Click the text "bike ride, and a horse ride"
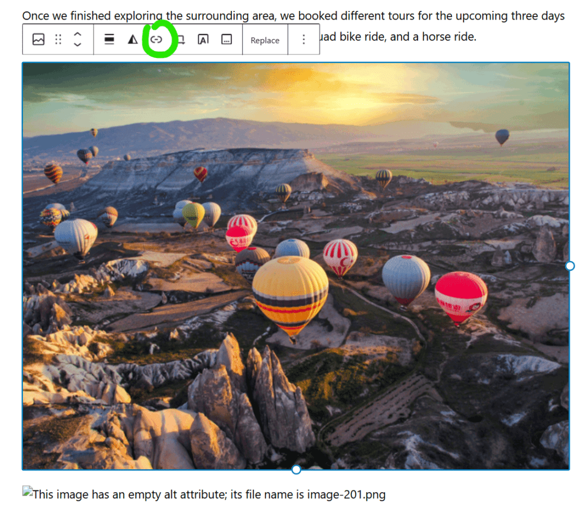588x511 pixels. [x=408, y=37]
